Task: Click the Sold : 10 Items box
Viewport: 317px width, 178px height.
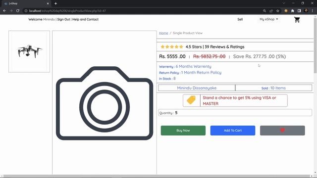Action: [x=274, y=88]
